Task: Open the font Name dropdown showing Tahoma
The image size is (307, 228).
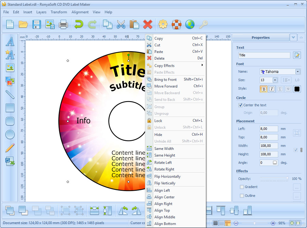Action: point(298,72)
